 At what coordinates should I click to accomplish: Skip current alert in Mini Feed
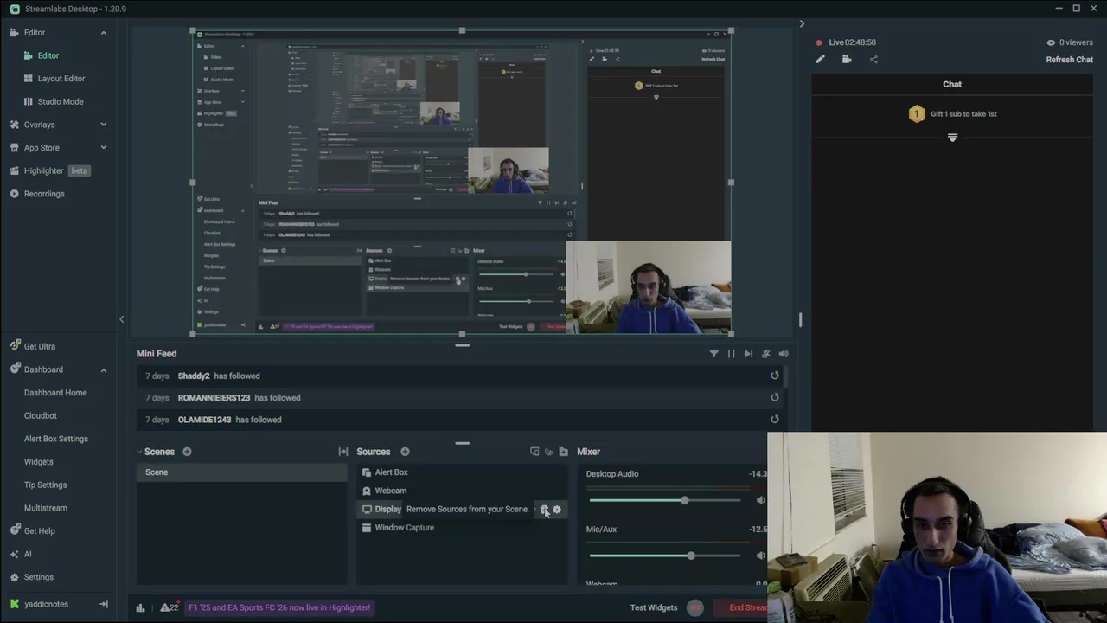pos(748,354)
